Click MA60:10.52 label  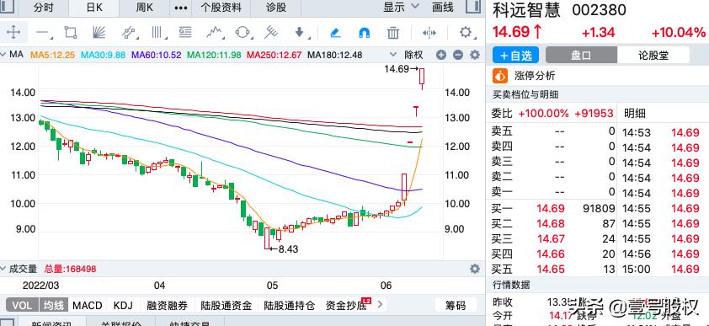point(157,55)
